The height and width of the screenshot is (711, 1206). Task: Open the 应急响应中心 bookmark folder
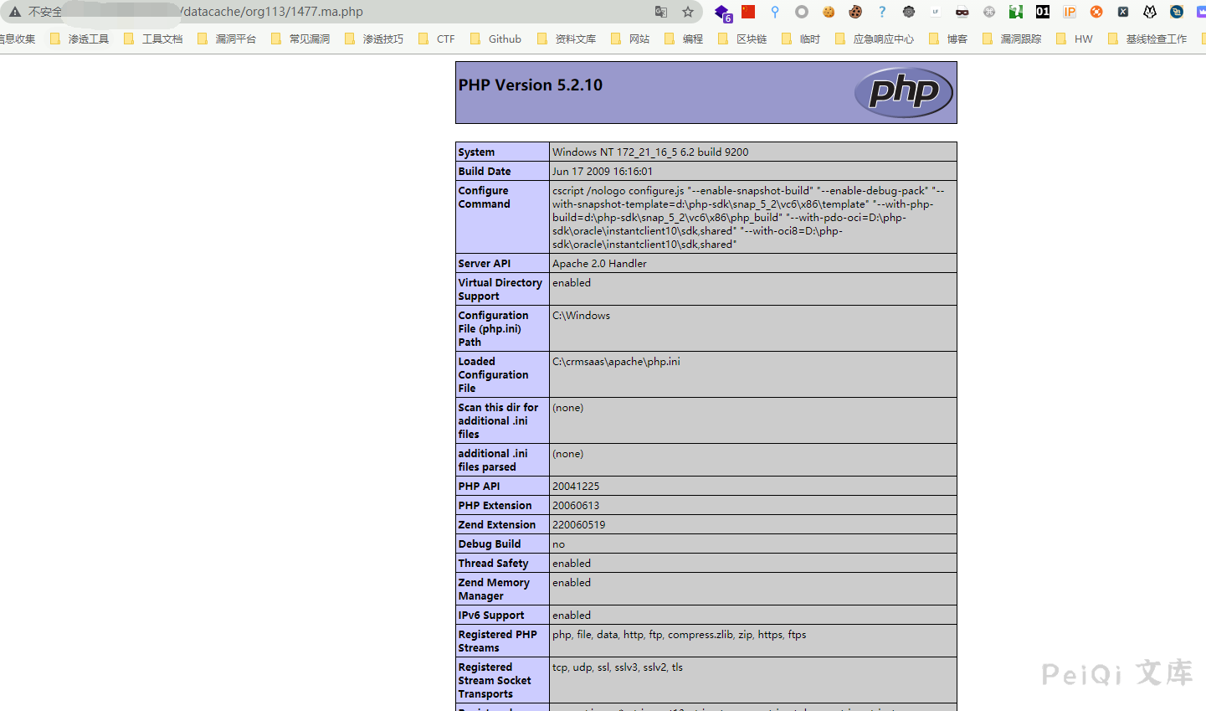pyautogui.click(x=875, y=39)
